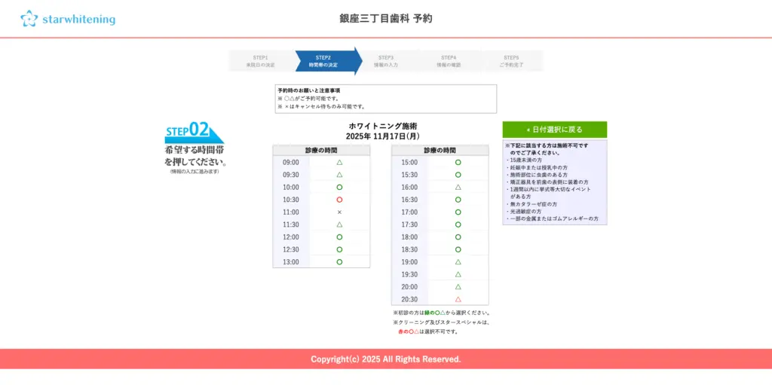
Task: Select the 20:00 triangle availability icon
Action: [458, 286]
